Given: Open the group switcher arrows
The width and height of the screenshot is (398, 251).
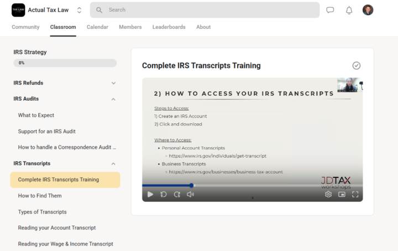Looking at the screenshot, I should [79, 10].
